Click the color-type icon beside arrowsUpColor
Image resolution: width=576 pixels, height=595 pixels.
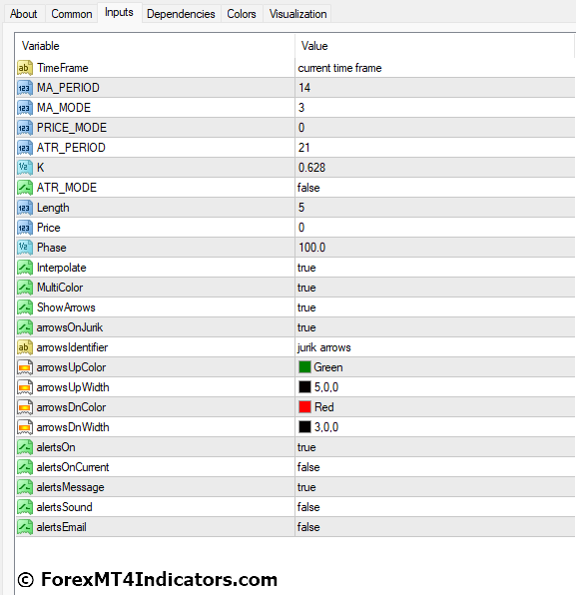25,367
